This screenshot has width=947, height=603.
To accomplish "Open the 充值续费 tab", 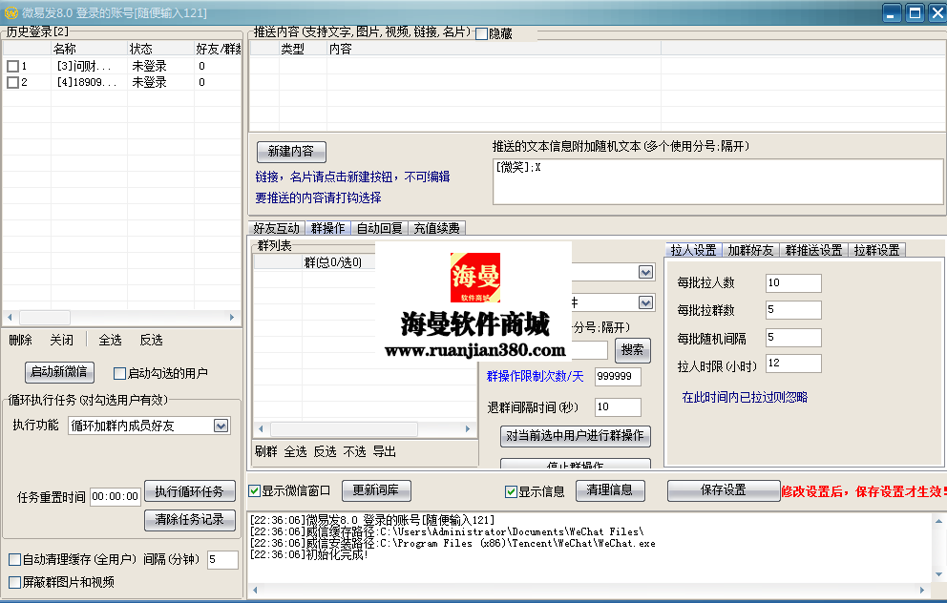I will [x=436, y=228].
